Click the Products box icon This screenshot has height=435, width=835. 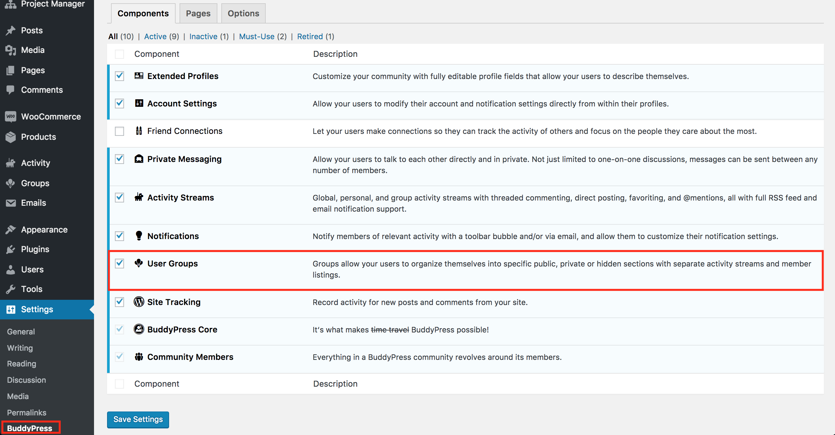(10, 137)
